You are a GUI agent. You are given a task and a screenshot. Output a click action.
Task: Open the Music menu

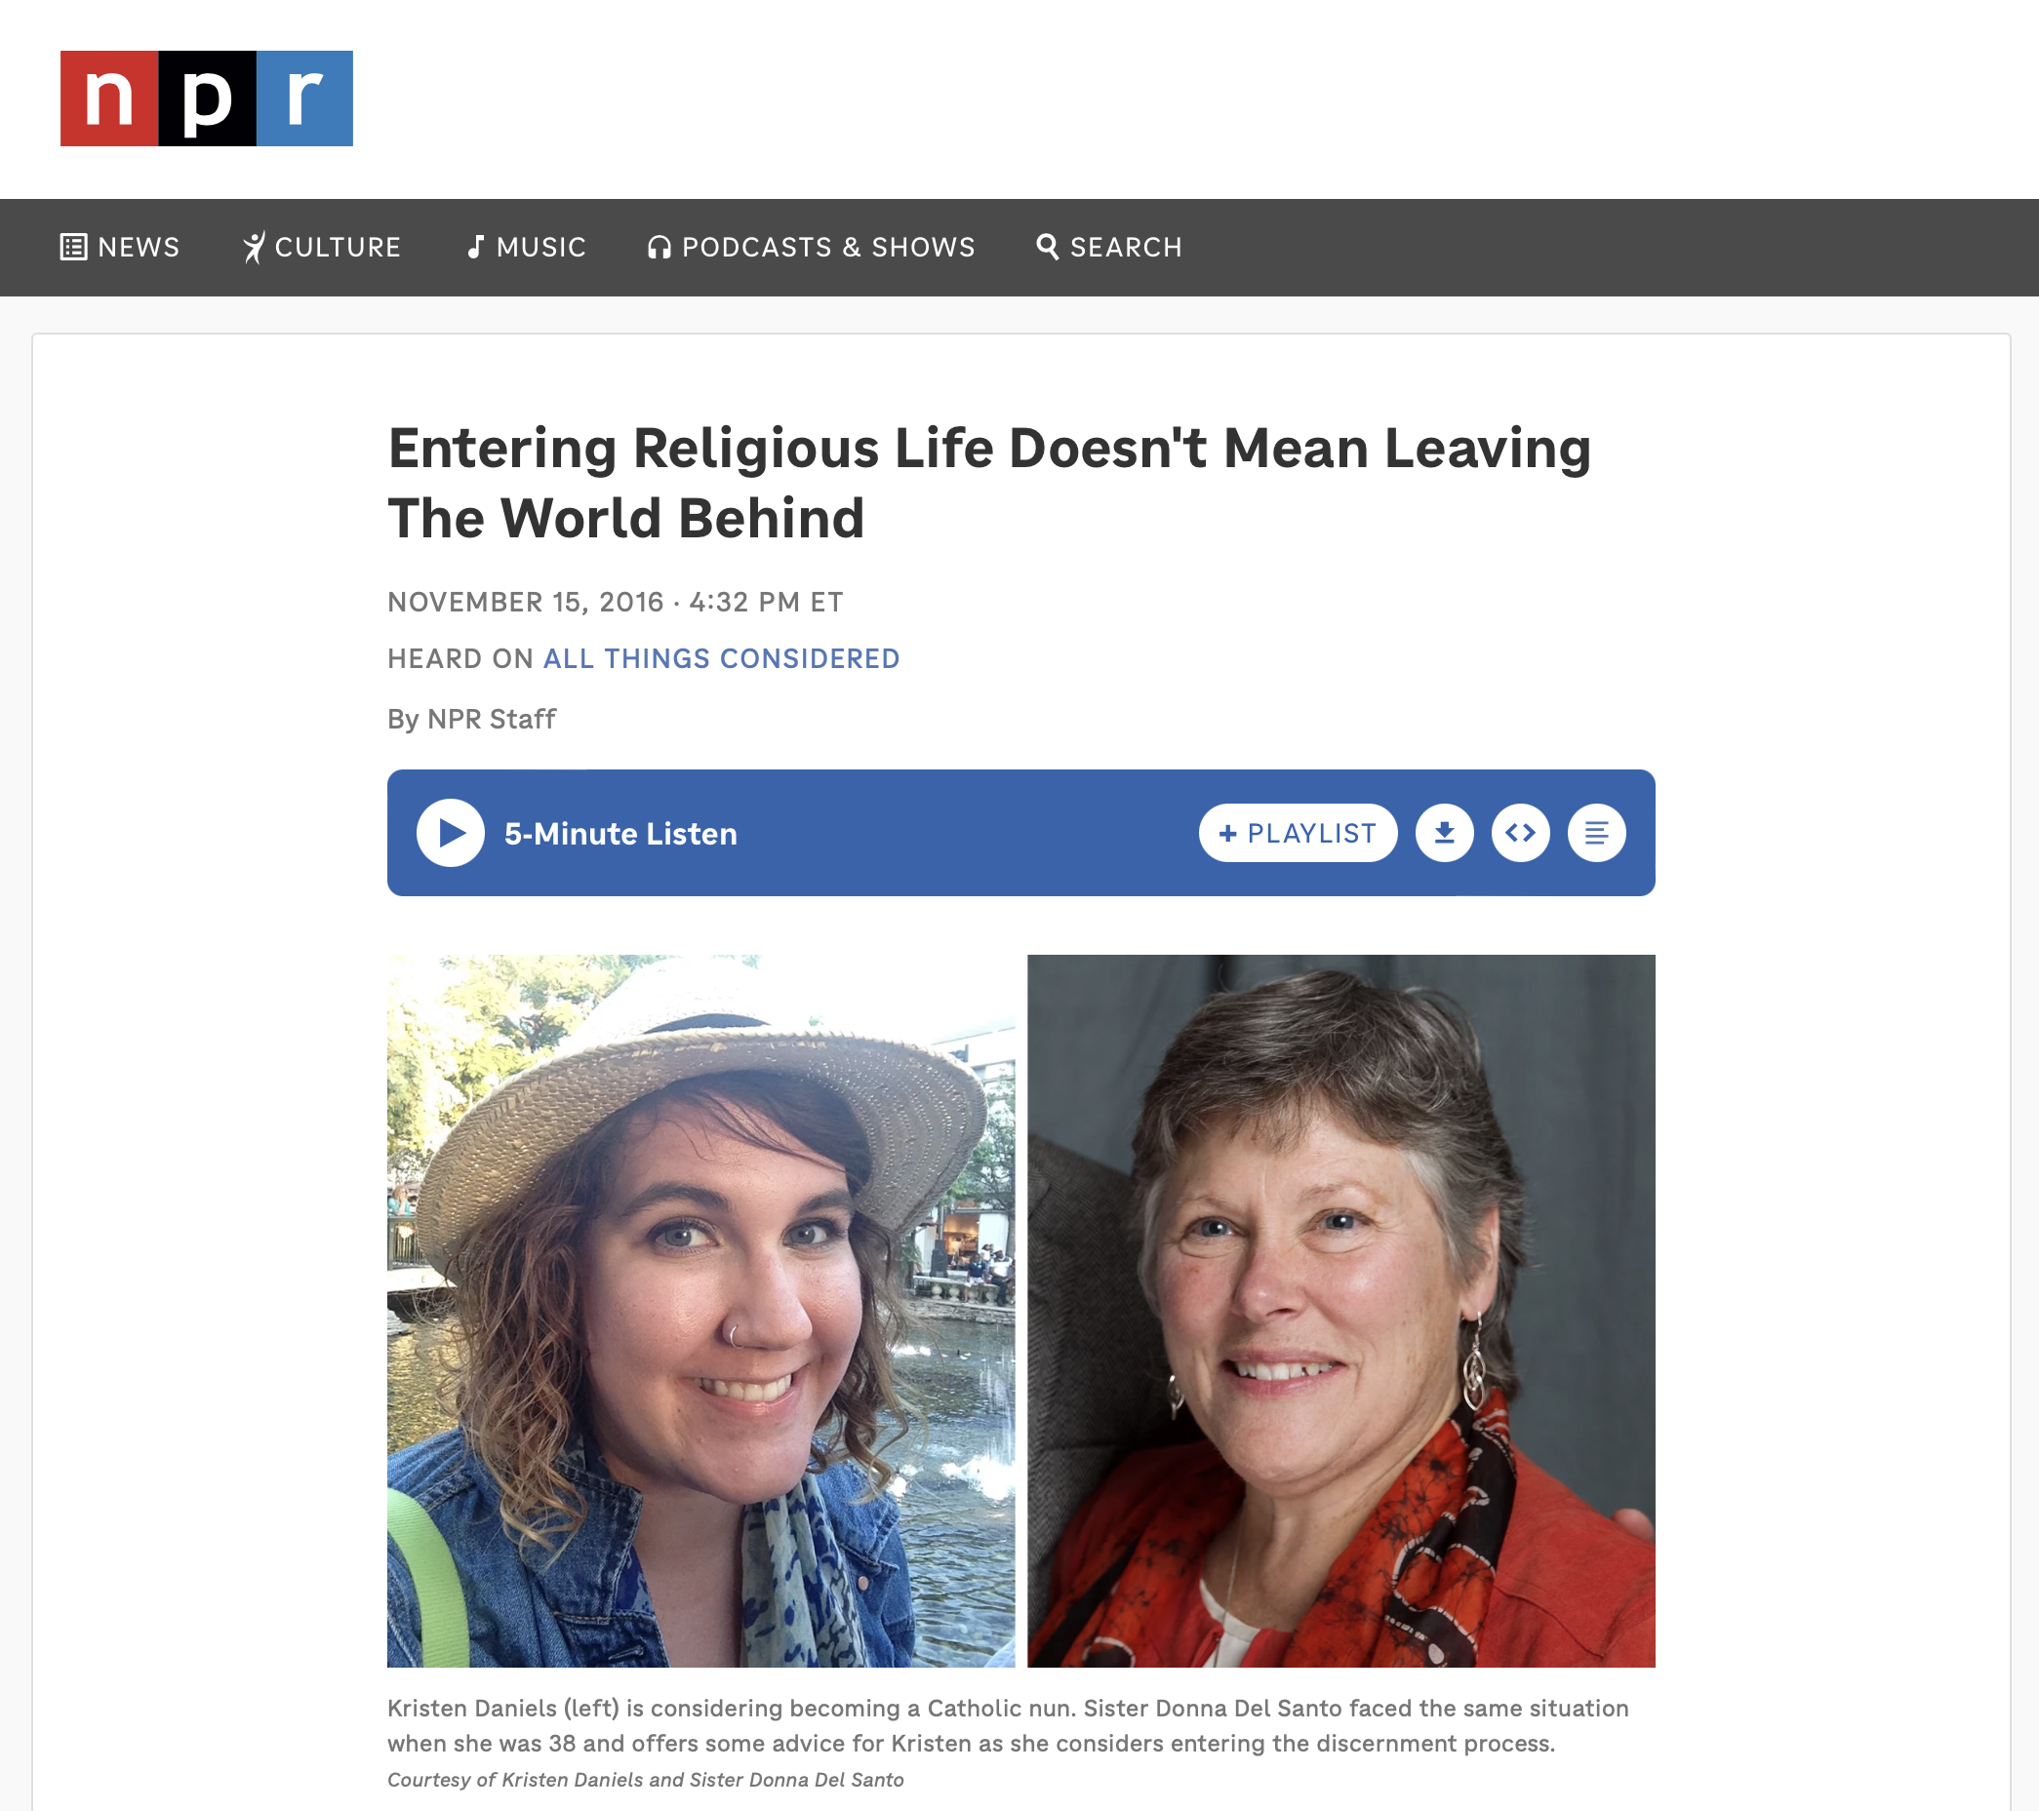[x=527, y=247]
